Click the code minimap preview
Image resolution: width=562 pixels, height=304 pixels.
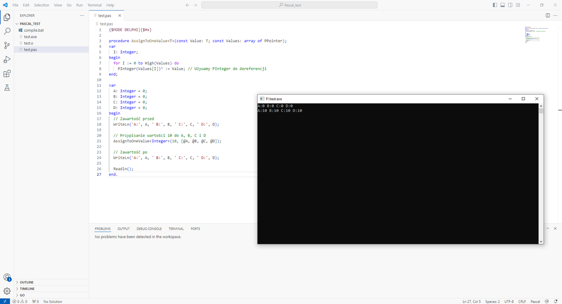coord(536,35)
